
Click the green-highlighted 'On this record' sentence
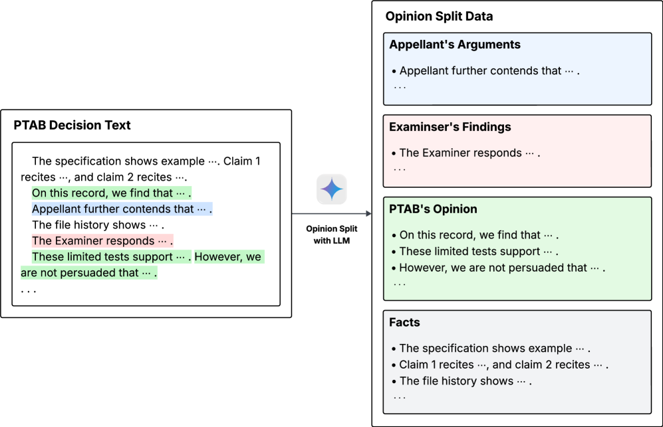111,193
